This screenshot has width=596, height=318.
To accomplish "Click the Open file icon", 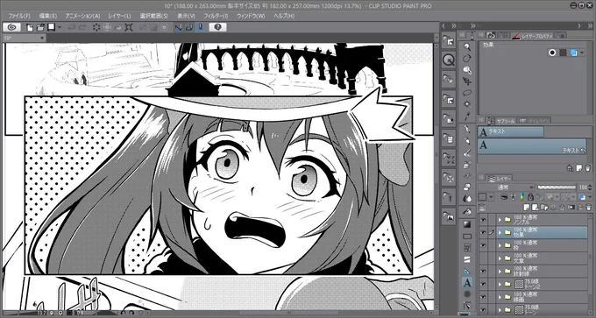I will click(x=40, y=27).
